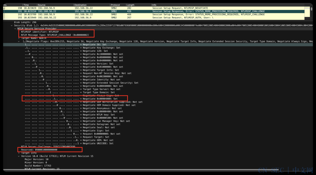Image resolution: width=316 pixels, height=175 pixels.
Task: Select the Major Version: 10 field
Action: 37,160
